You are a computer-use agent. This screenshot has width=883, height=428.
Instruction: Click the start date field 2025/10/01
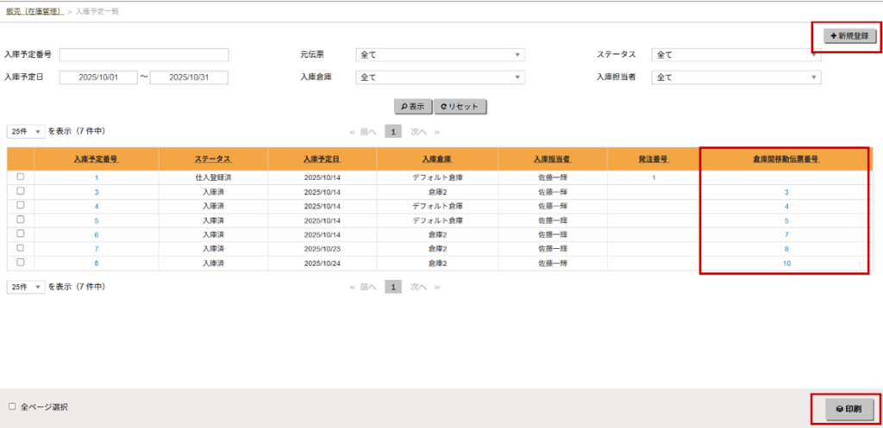tap(98, 78)
